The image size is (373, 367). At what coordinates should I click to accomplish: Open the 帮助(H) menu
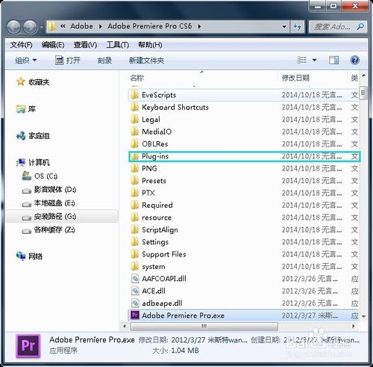click(150, 45)
